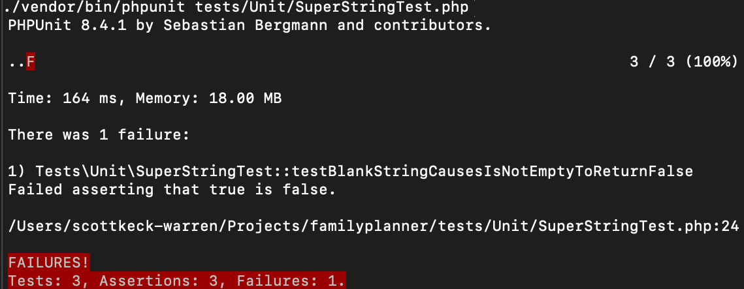Click the two passing test dots
This screenshot has width=744, height=289.
(x=16, y=63)
